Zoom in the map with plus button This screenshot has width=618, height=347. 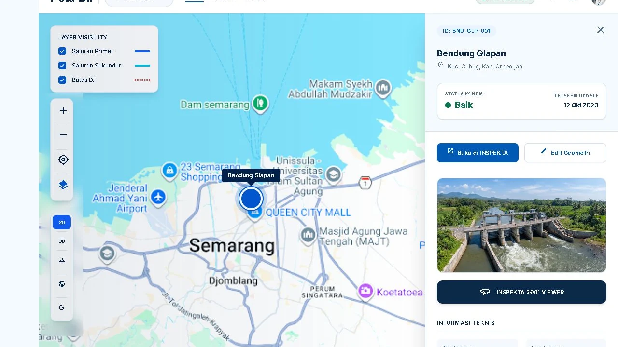63,110
